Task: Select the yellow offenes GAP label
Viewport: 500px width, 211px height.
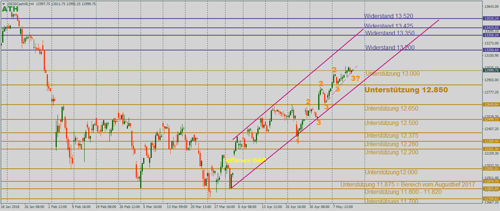Action: pos(246,160)
